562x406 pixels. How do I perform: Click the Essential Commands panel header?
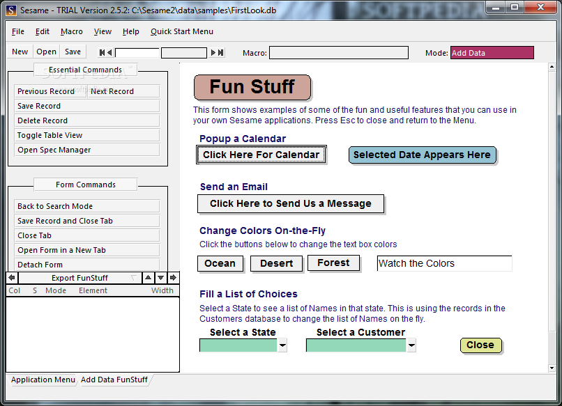[85, 70]
